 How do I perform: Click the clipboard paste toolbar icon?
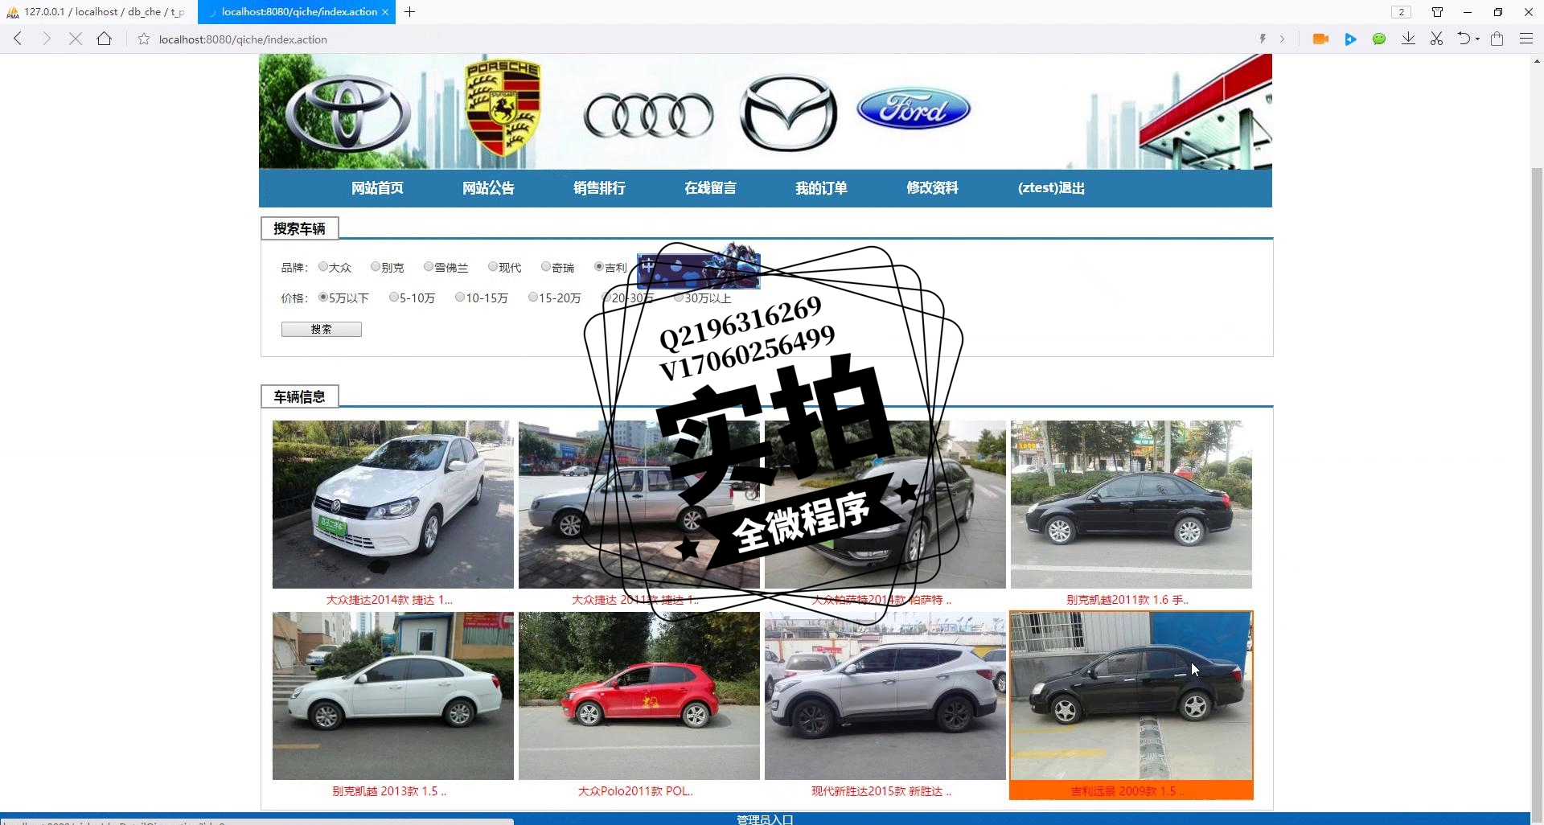point(1497,39)
